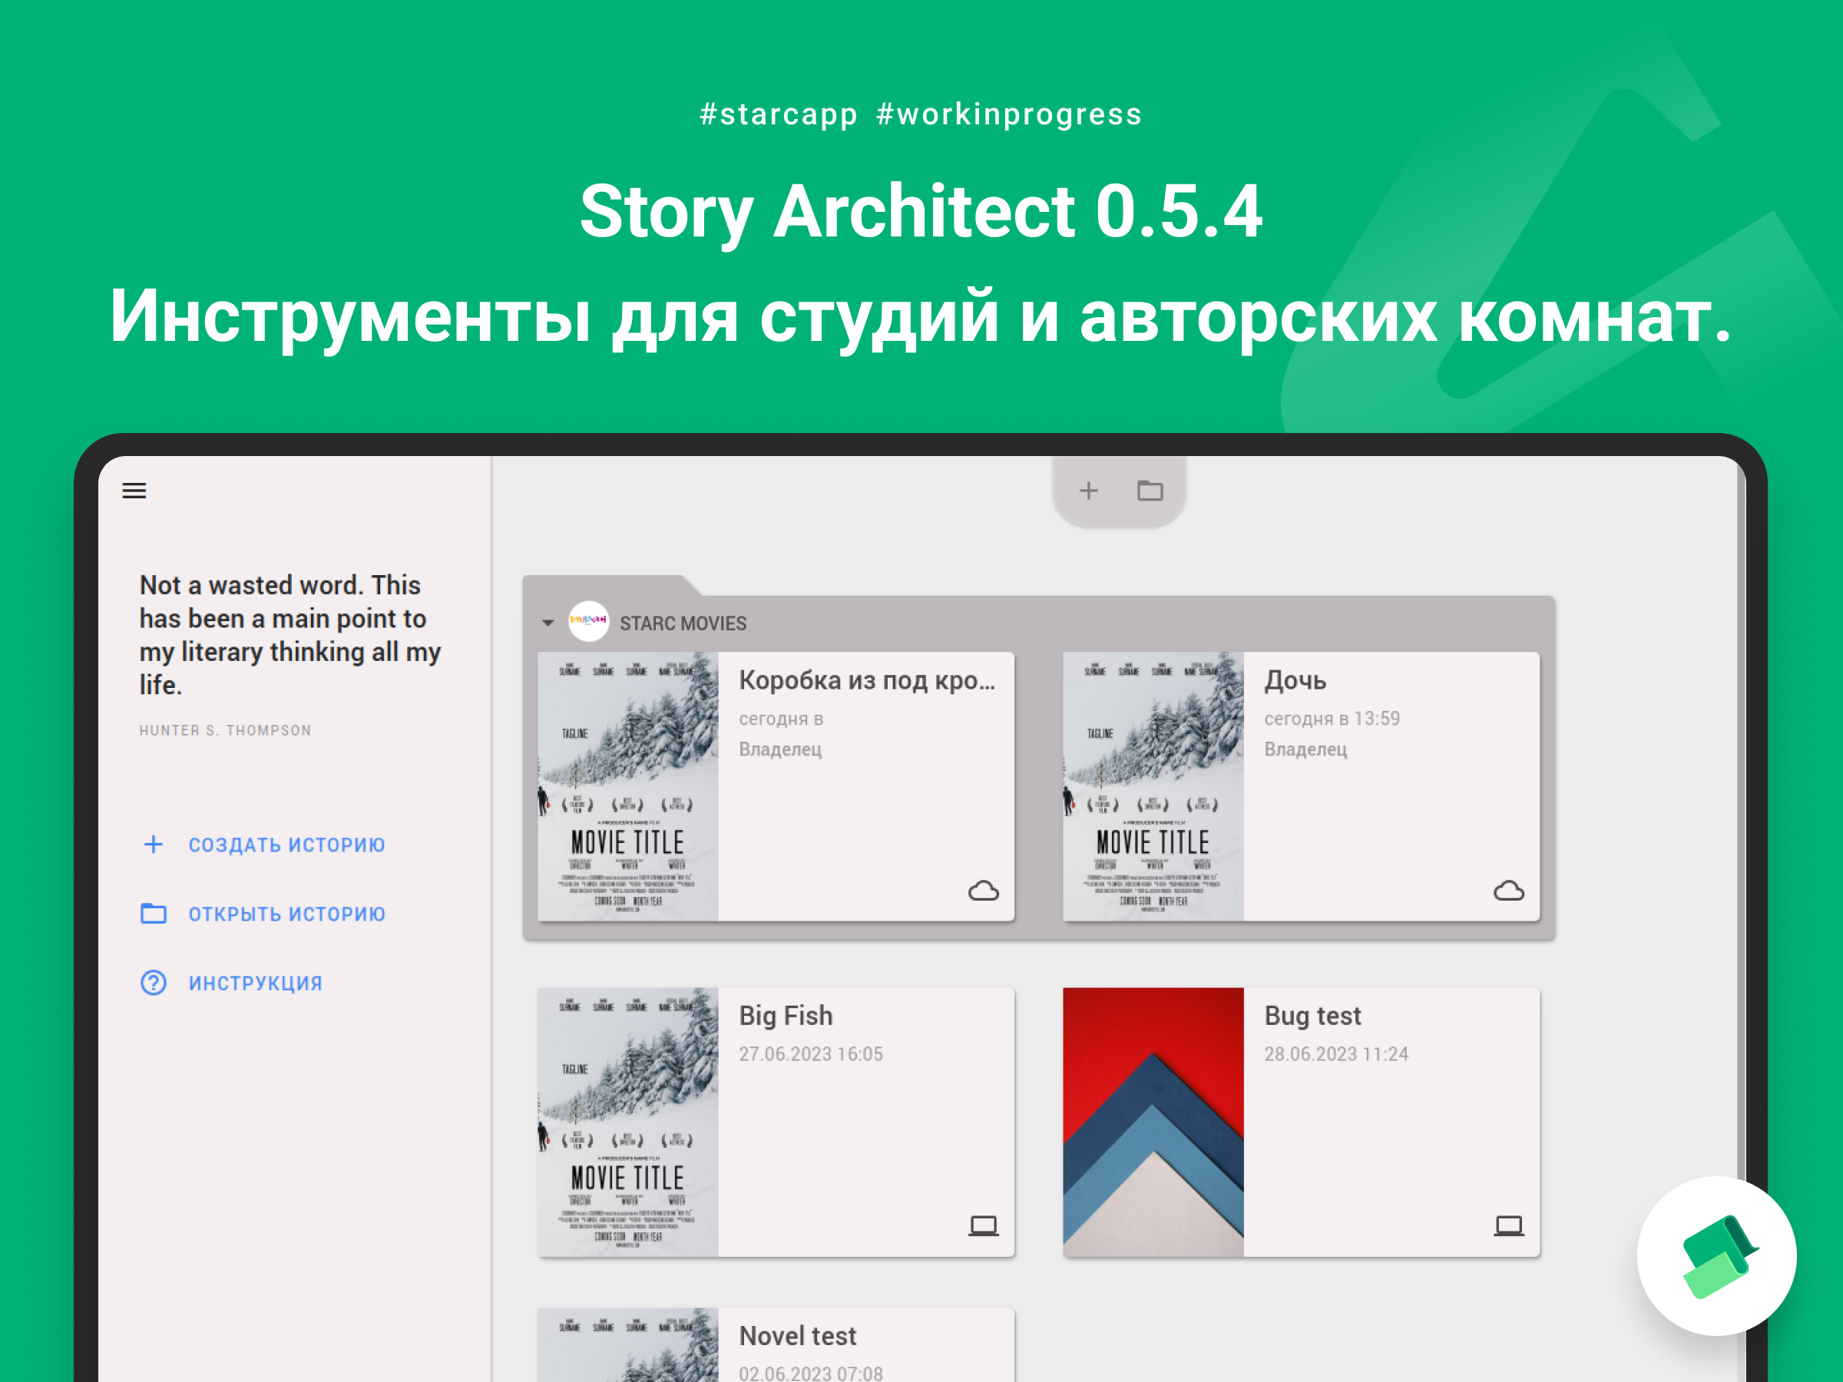Click laptop icon on Bug test card

[1508, 1225]
